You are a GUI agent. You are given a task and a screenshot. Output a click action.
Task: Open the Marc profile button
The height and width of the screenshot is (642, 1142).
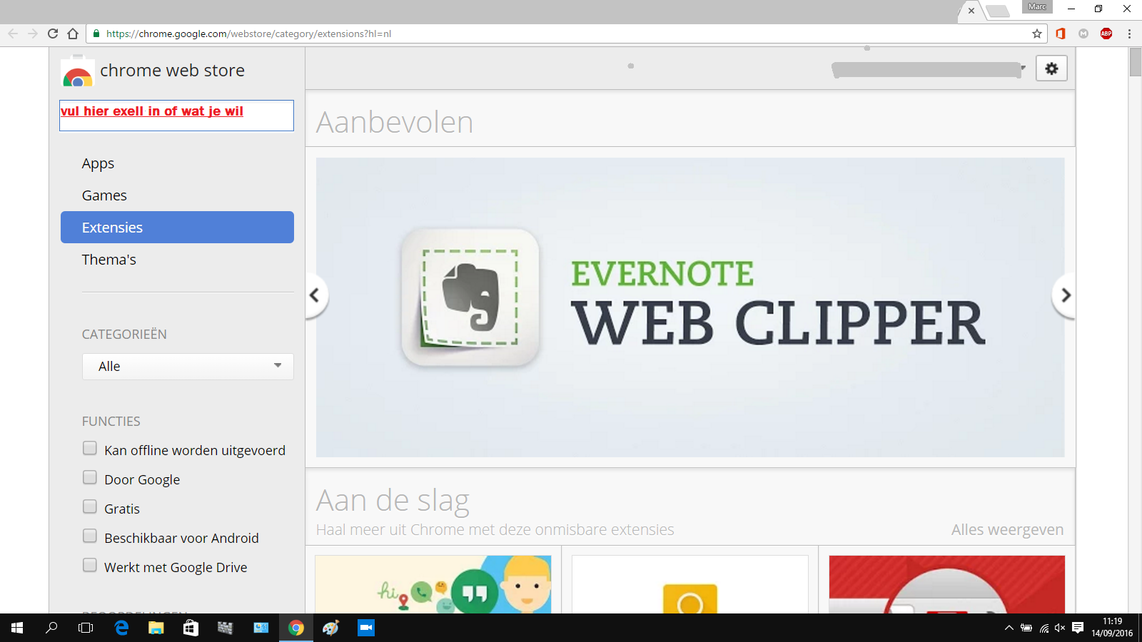[1037, 6]
